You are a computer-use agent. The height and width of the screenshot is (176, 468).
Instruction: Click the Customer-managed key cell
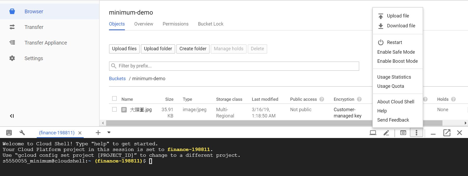pyautogui.click(x=348, y=113)
